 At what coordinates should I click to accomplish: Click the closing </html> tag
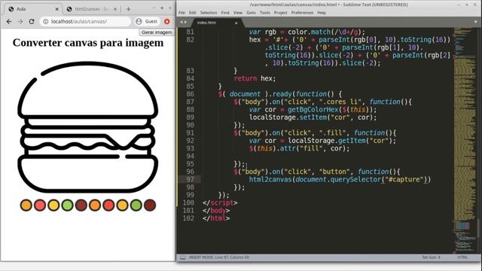tap(216, 218)
